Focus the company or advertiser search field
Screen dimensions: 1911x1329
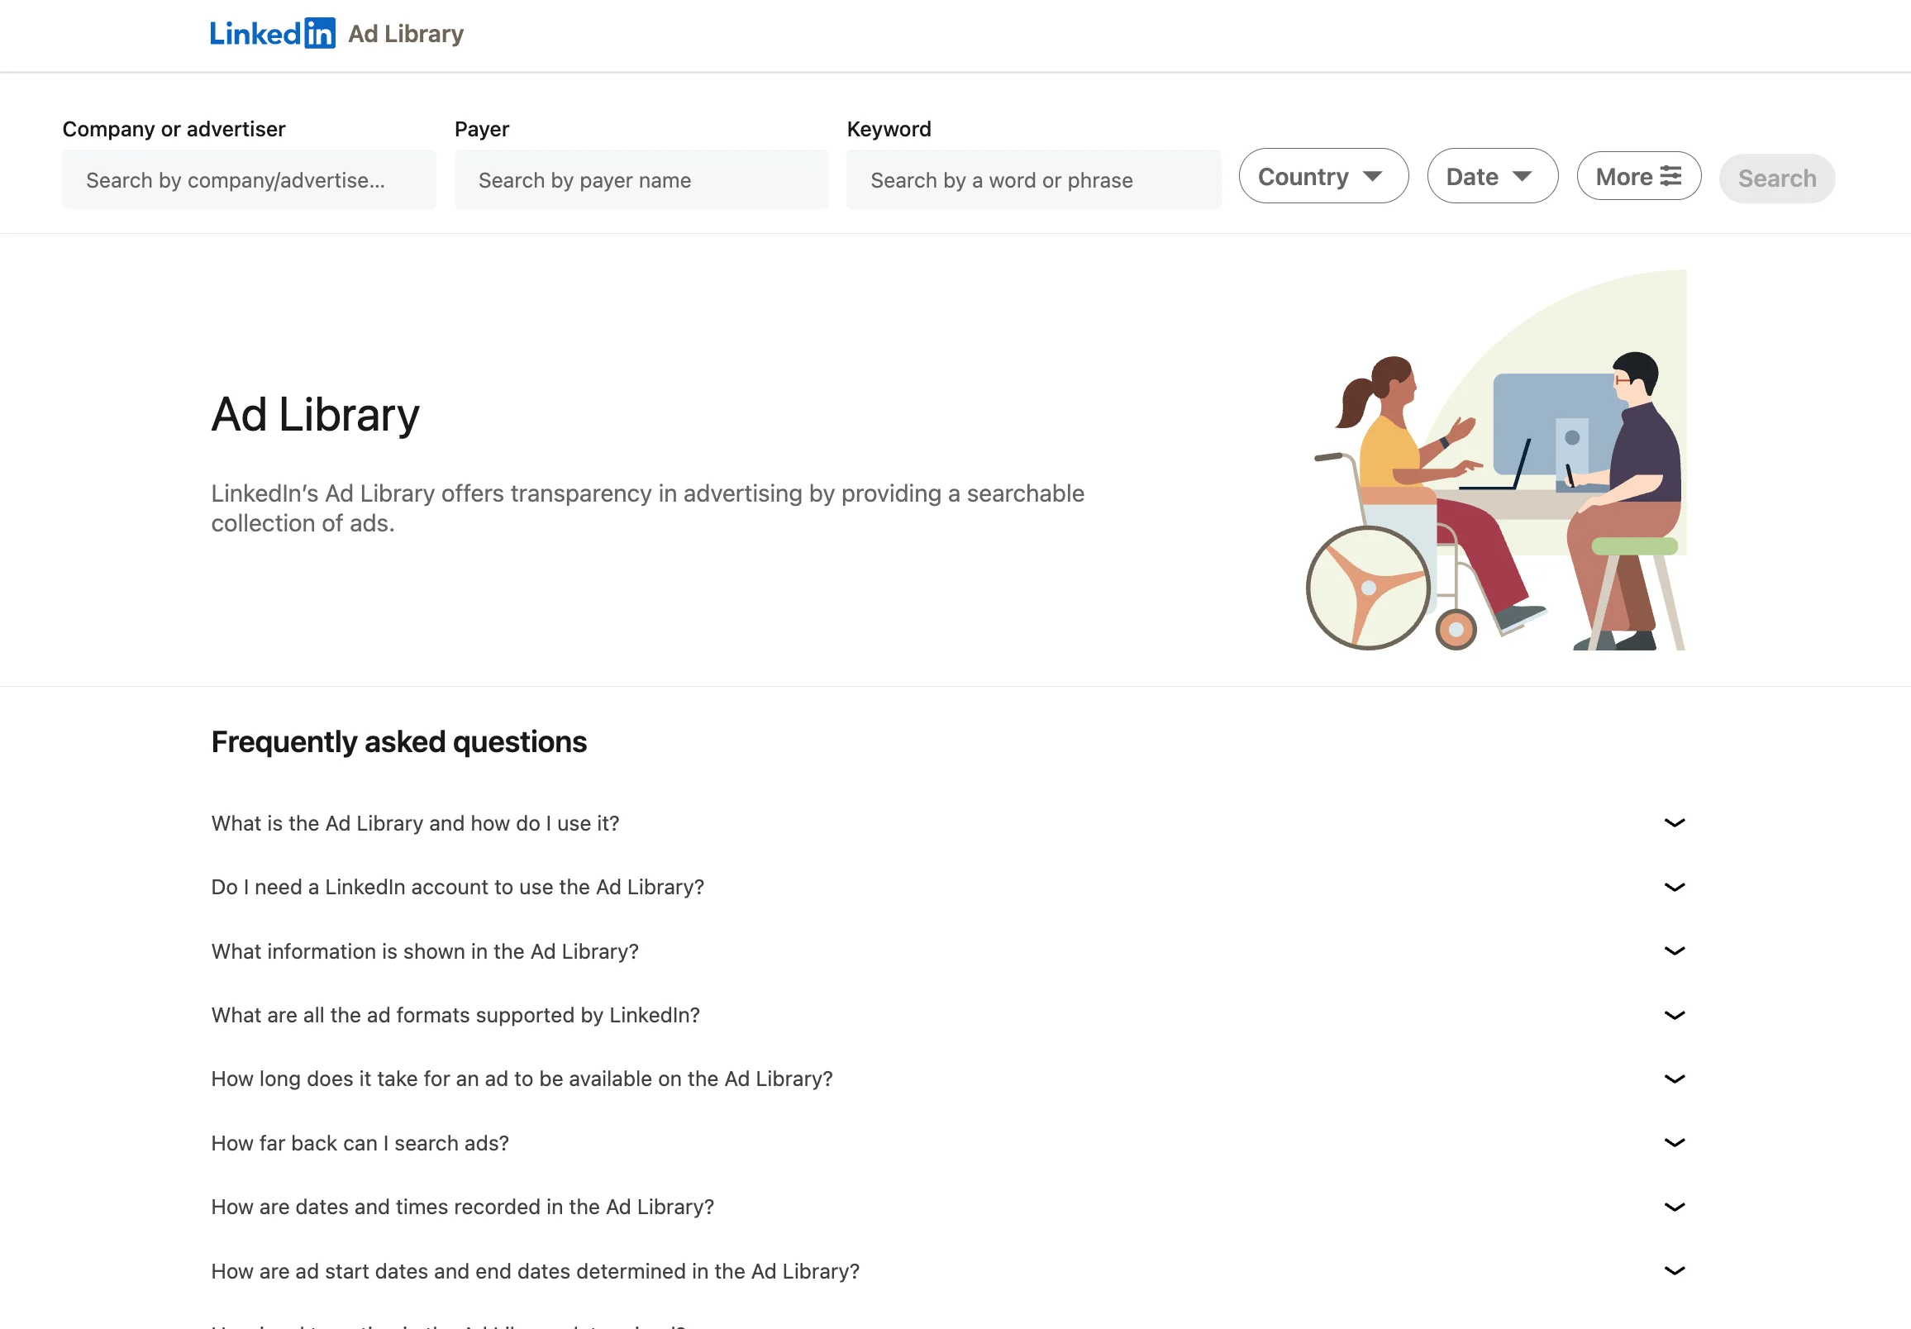tap(249, 179)
